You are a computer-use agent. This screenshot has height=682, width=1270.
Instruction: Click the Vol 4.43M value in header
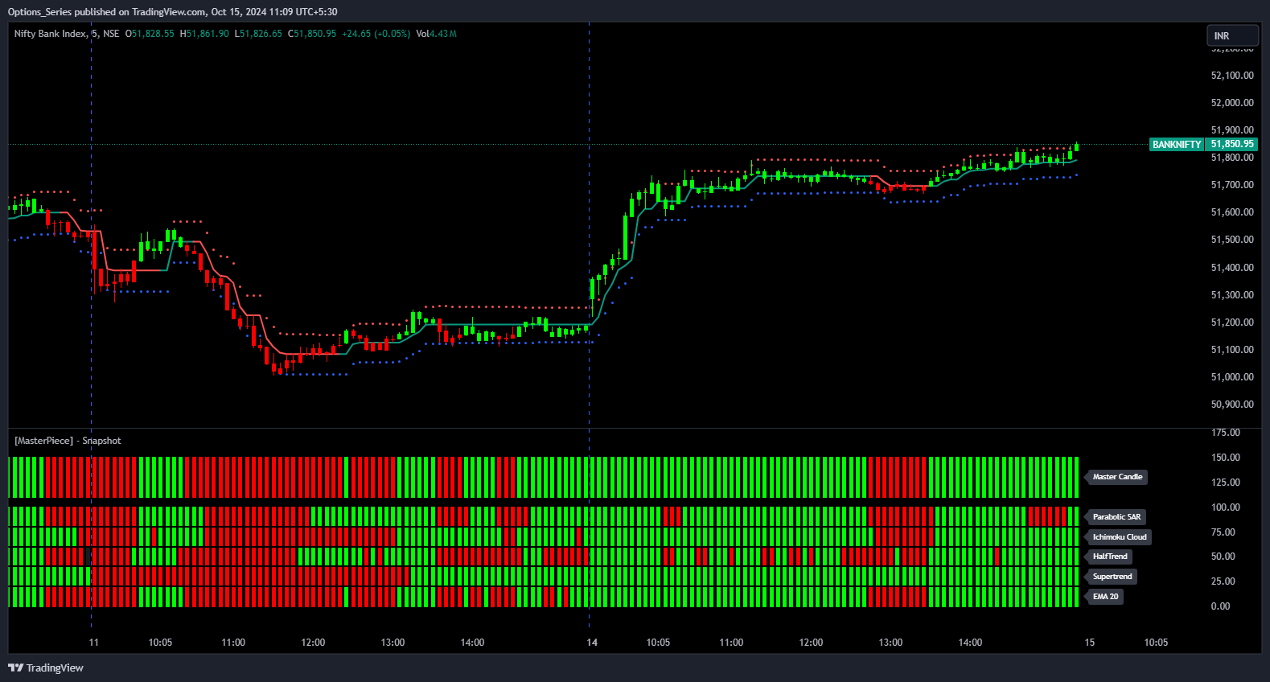(x=436, y=34)
